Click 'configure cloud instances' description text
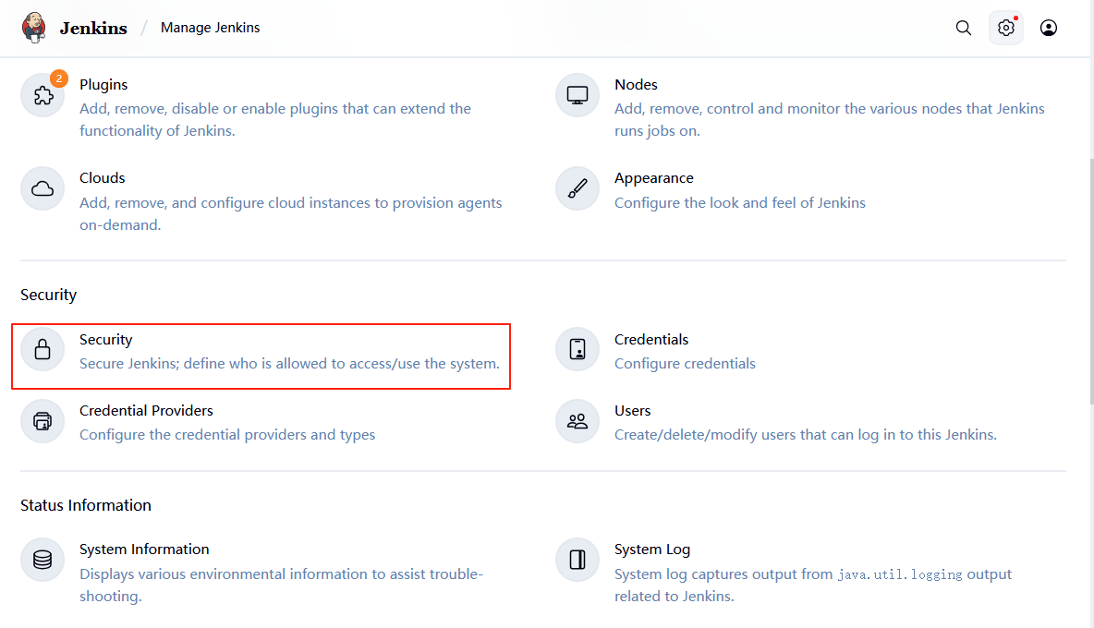 tap(290, 213)
